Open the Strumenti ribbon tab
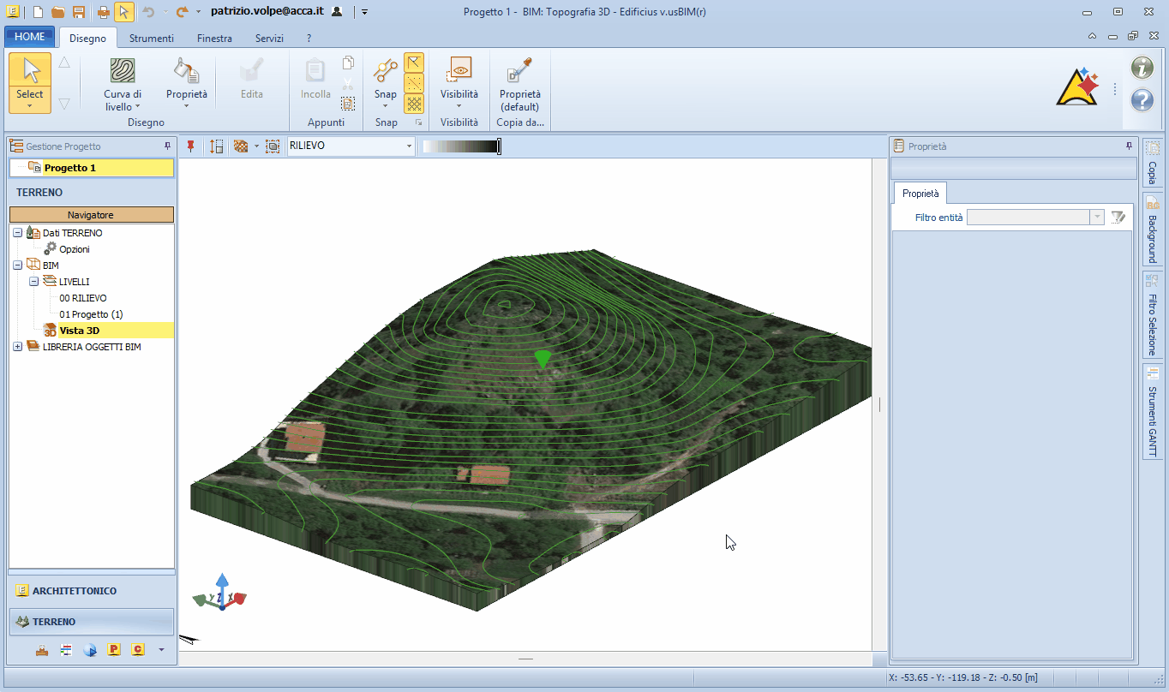1169x692 pixels. [x=152, y=39]
